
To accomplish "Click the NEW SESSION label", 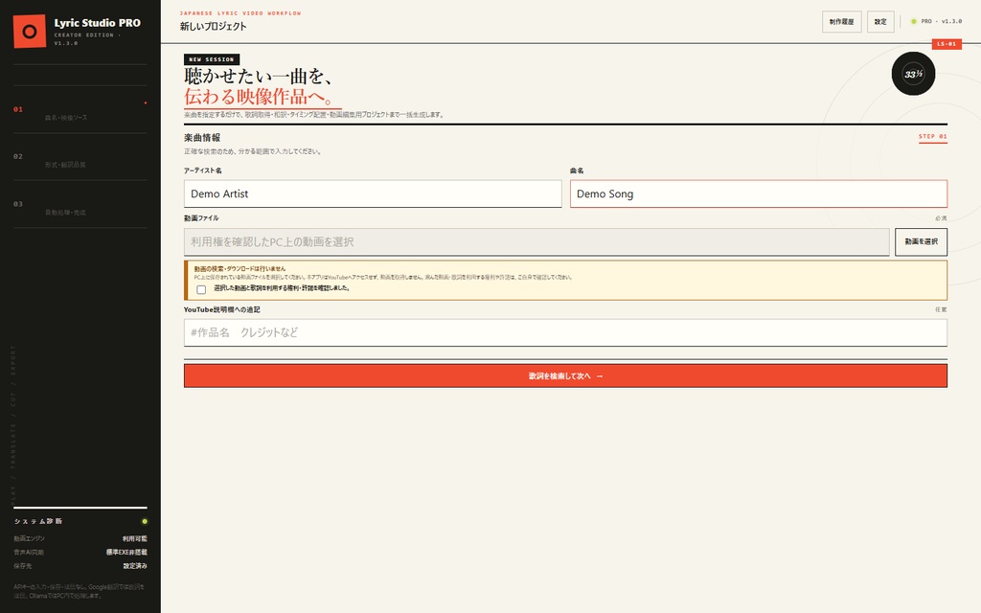I will point(212,59).
